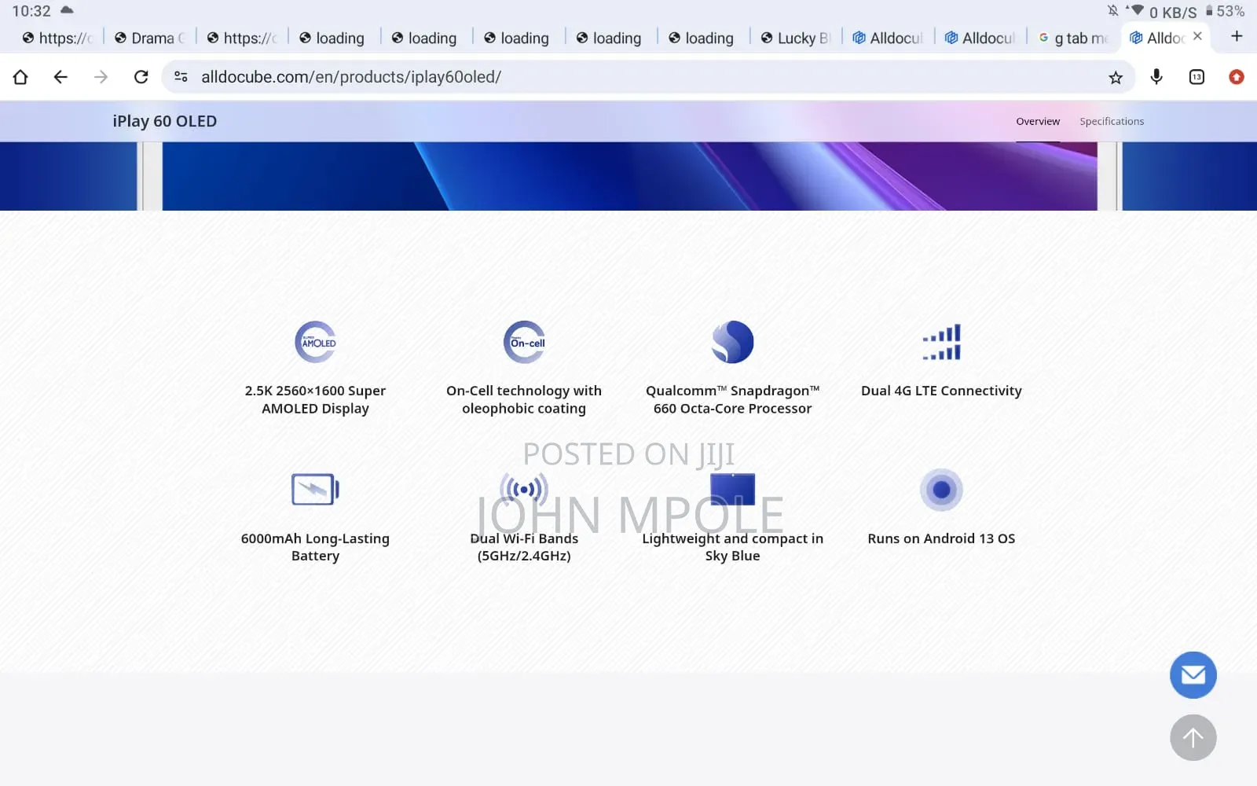Reload the current page
The height and width of the screenshot is (786, 1257).
(141, 77)
